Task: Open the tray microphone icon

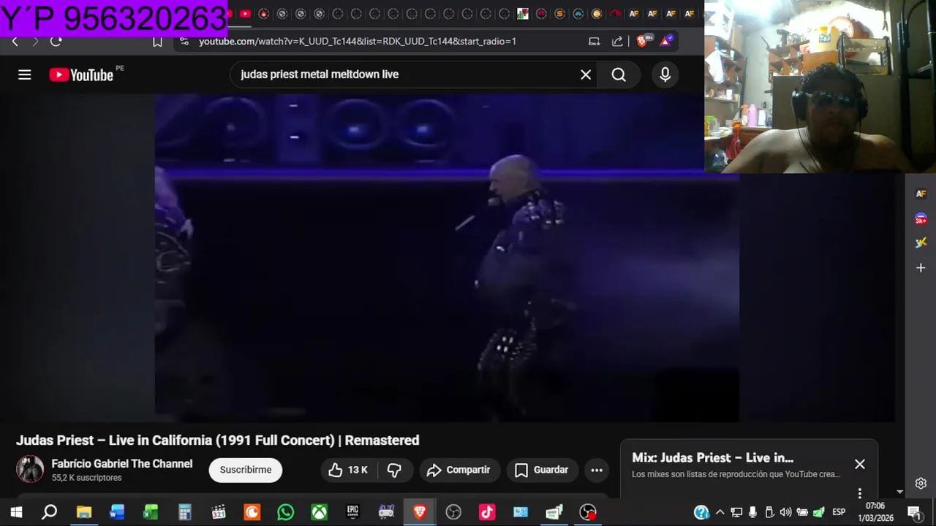Action: pos(752,512)
